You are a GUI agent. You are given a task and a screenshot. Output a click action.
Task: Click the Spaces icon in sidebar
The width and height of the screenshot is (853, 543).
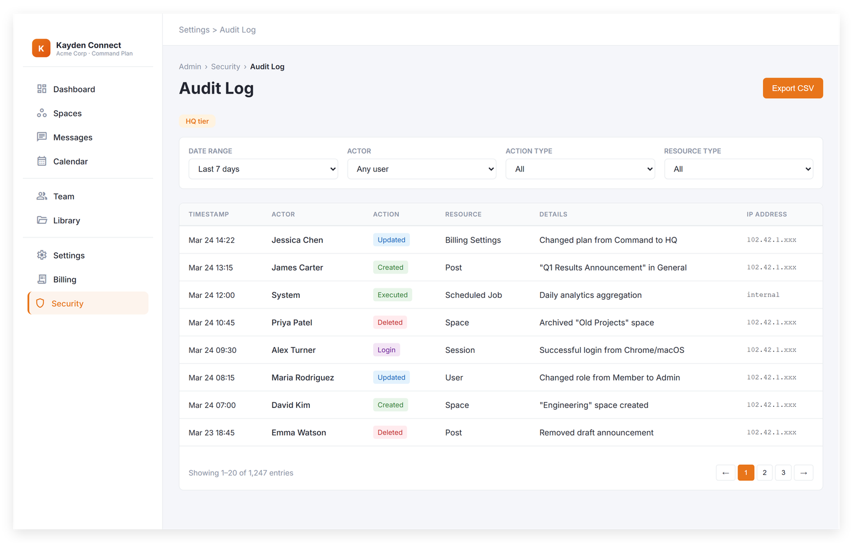41,113
